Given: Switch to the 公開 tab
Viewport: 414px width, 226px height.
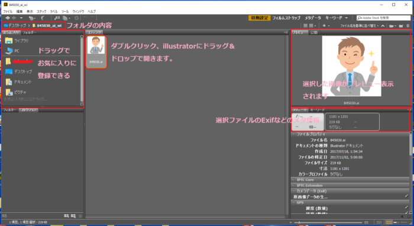Looking at the screenshot, I should pos(313,33).
